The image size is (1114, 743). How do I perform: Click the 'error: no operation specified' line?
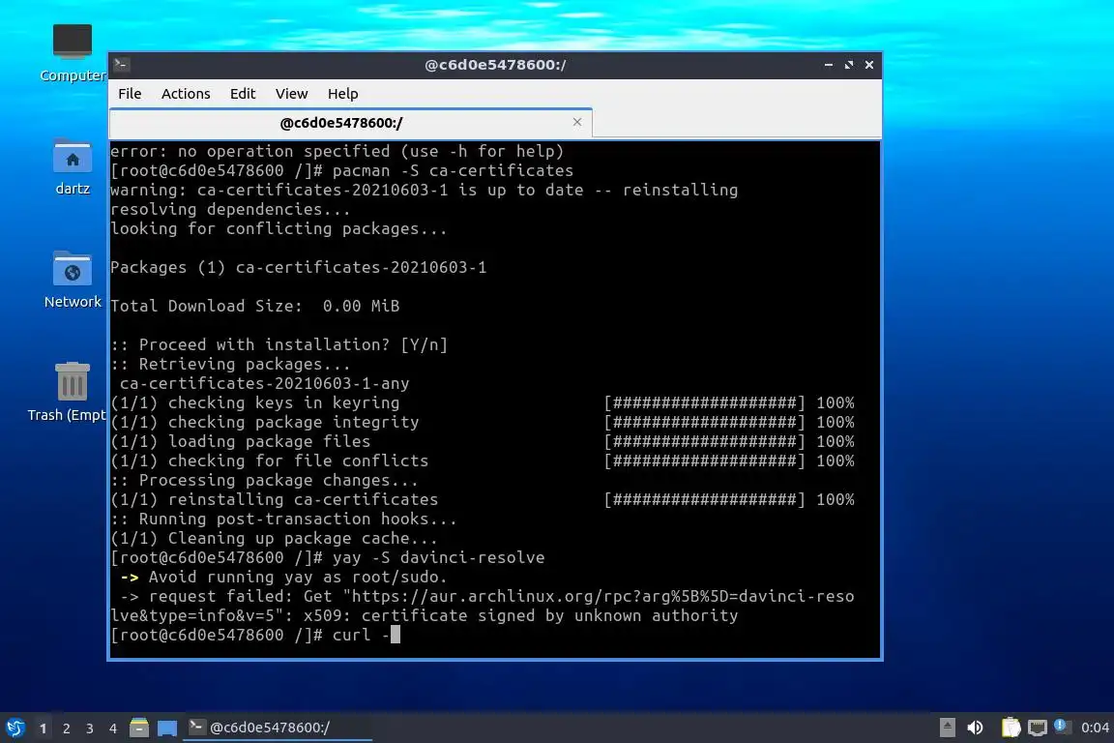pos(337,152)
